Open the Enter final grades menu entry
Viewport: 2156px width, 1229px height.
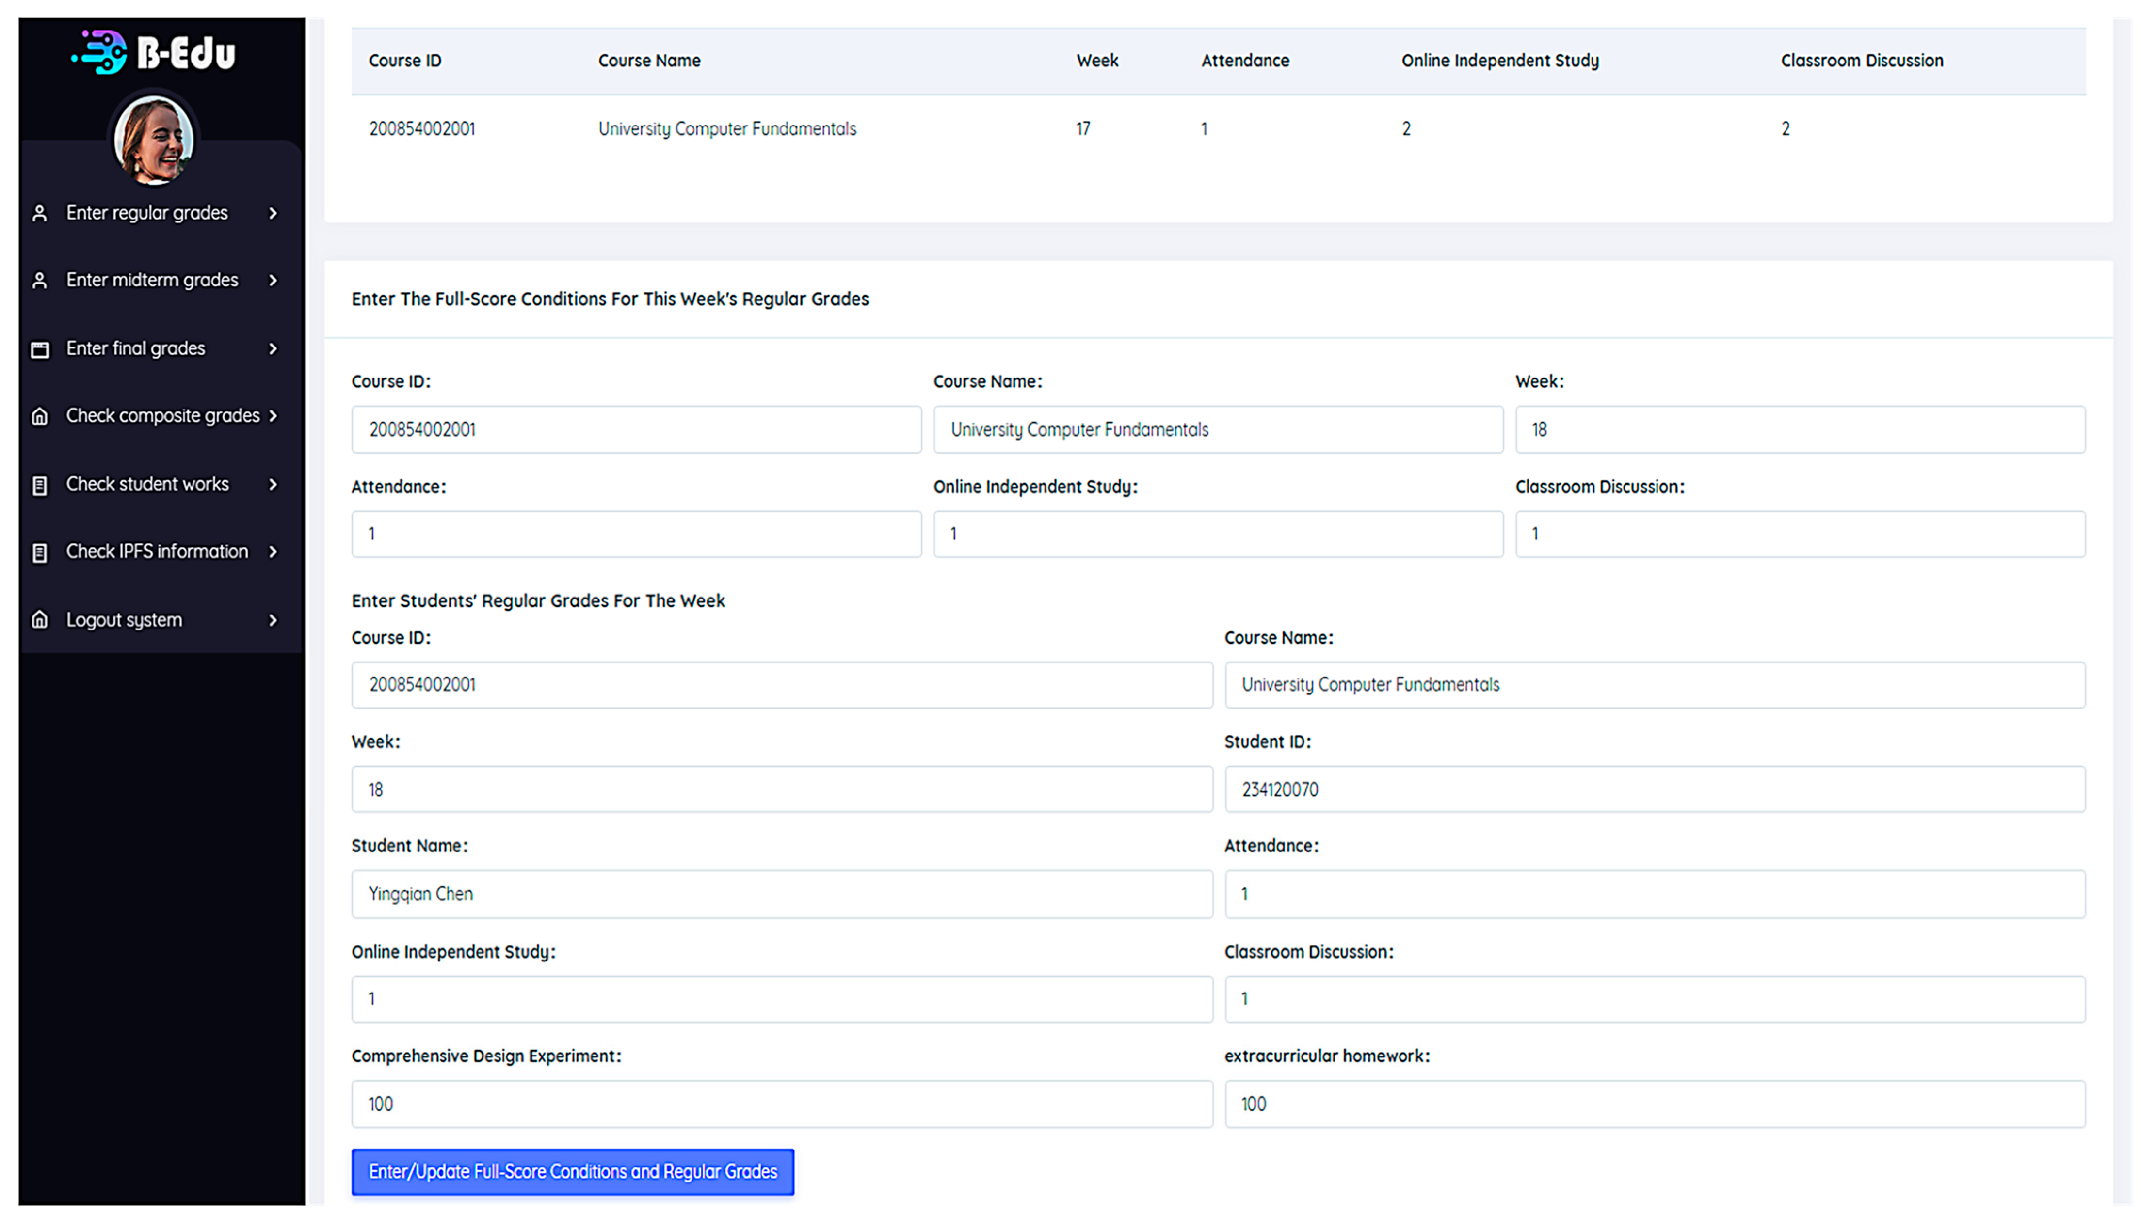(136, 348)
